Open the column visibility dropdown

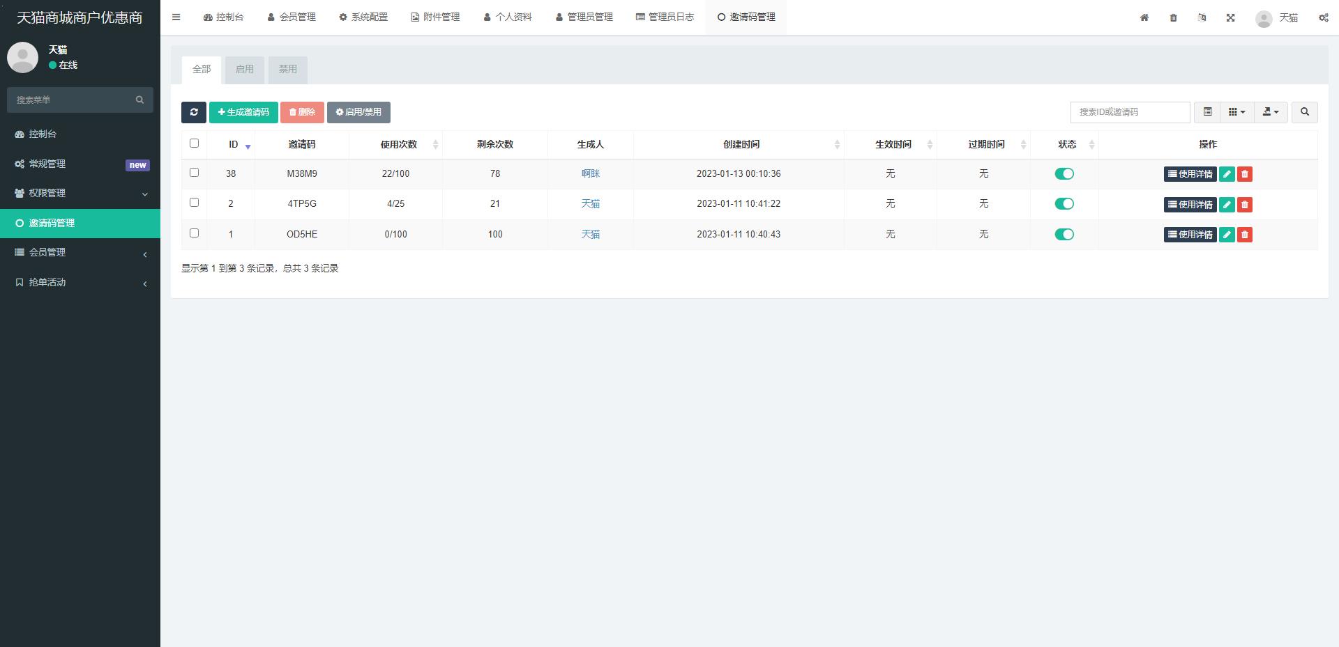(1236, 112)
